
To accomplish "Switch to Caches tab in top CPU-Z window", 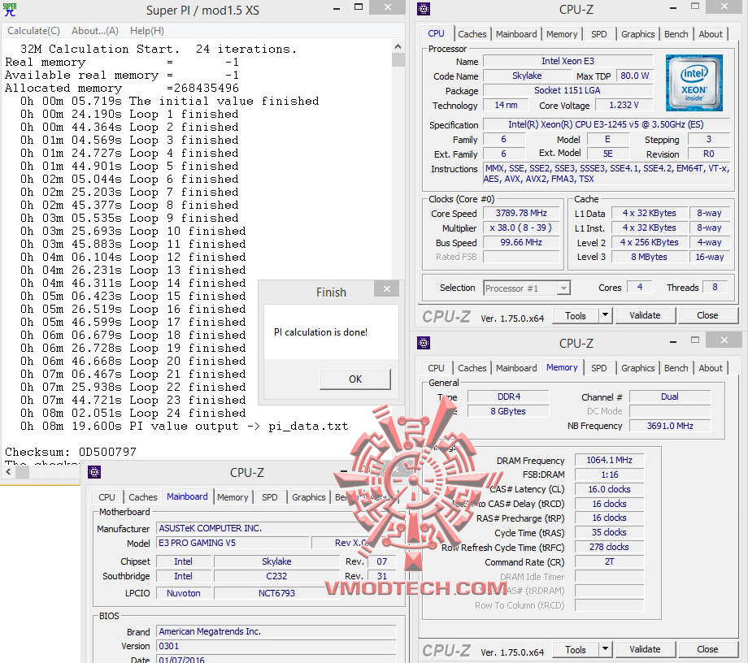I will (472, 34).
